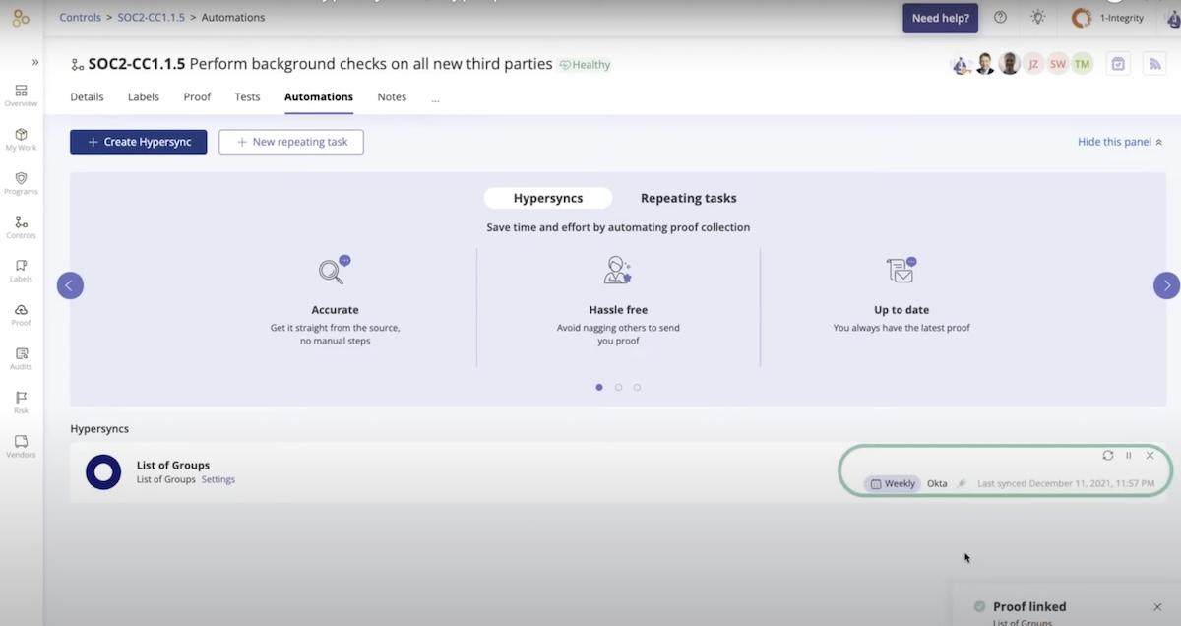Switch to the Tests tab

(x=247, y=97)
